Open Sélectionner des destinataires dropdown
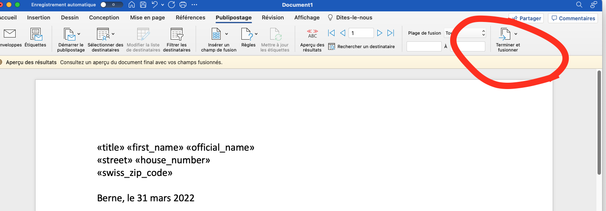 point(113,34)
